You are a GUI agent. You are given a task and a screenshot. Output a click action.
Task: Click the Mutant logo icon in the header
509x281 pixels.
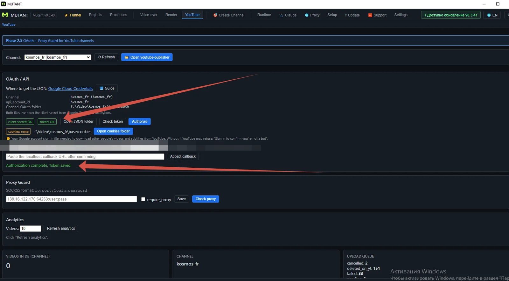coord(5,15)
